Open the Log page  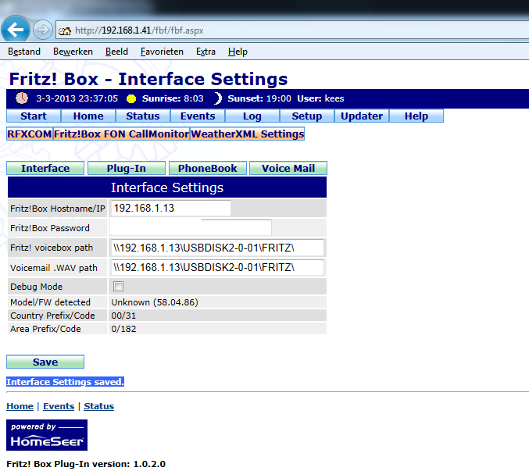[252, 116]
